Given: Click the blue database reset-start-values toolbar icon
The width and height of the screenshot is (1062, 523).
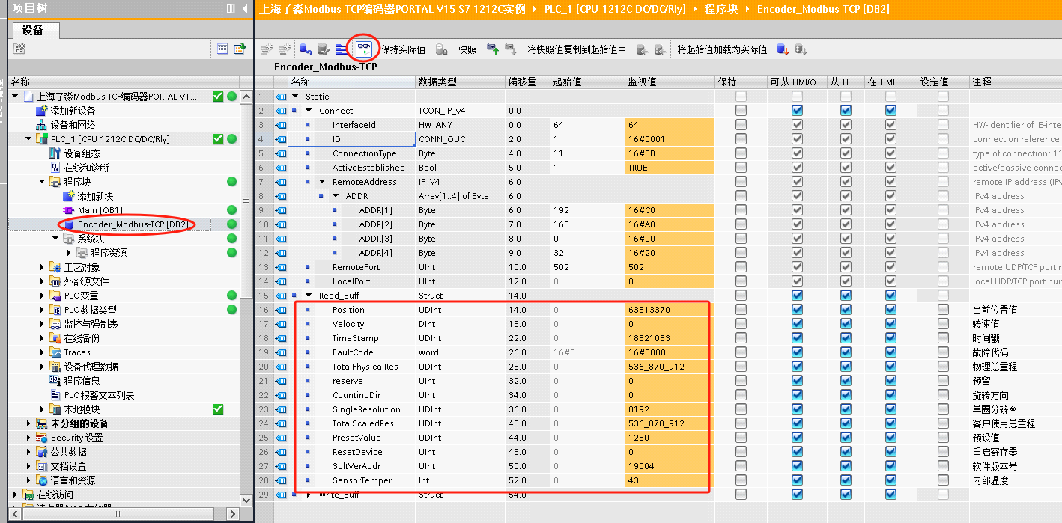Looking at the screenshot, I should click(x=306, y=49).
